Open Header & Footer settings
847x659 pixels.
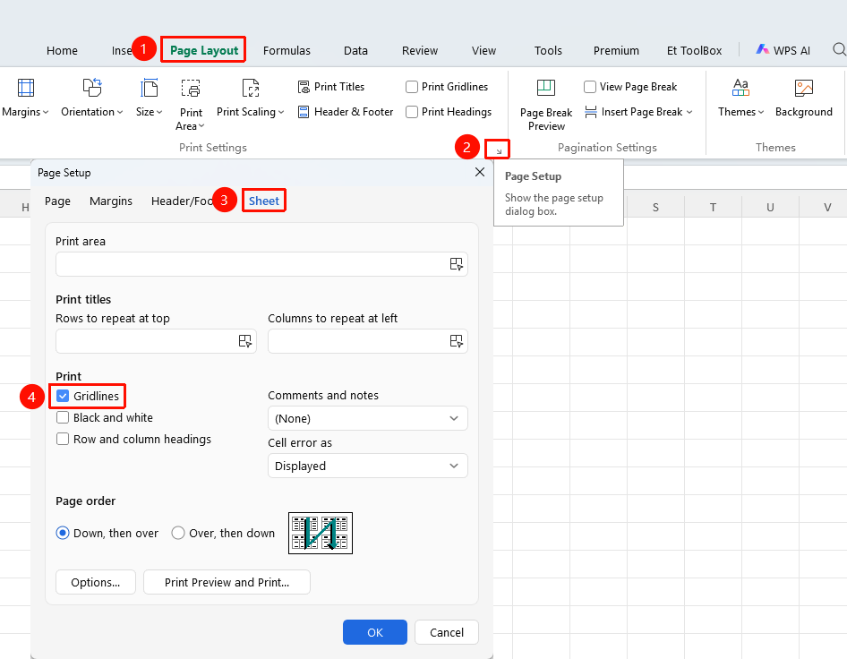(346, 112)
